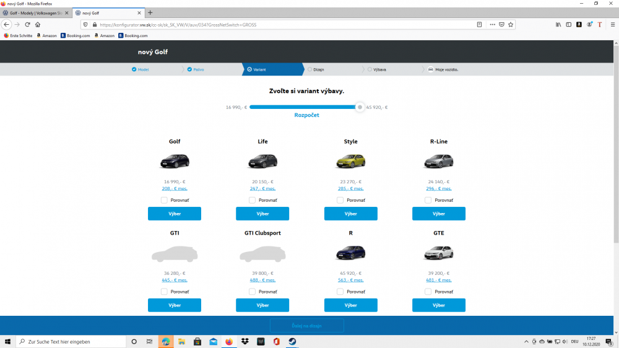Image resolution: width=619 pixels, height=348 pixels.
Task: Open Mail app in taskbar
Action: (213, 341)
